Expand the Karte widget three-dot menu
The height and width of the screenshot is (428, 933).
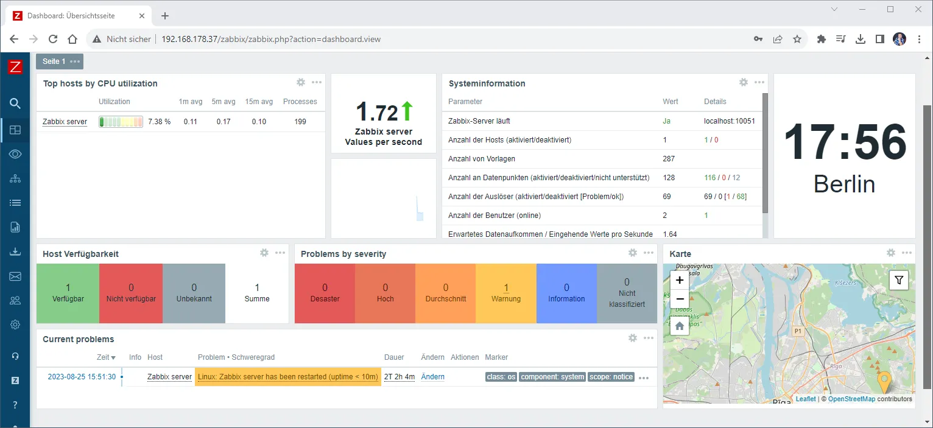point(907,253)
